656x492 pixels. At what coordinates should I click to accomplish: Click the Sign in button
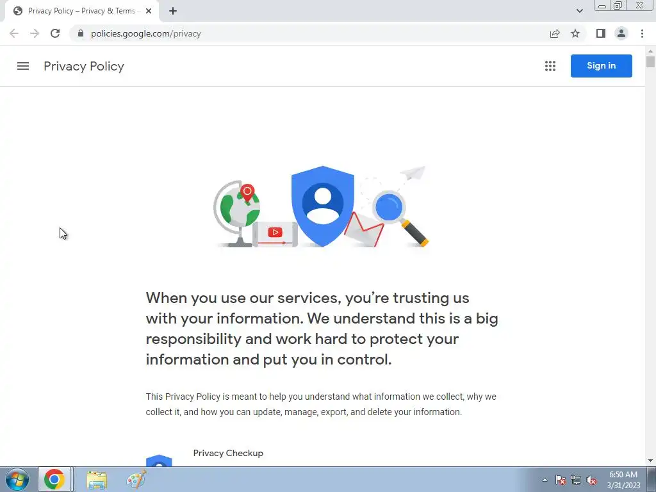click(601, 66)
